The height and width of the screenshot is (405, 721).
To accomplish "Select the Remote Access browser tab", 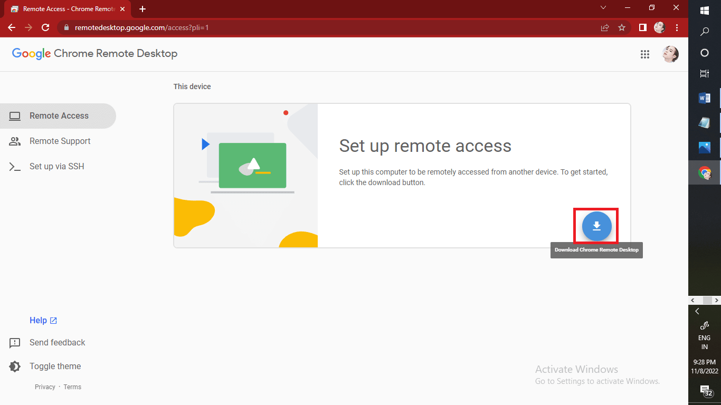I will point(69,9).
